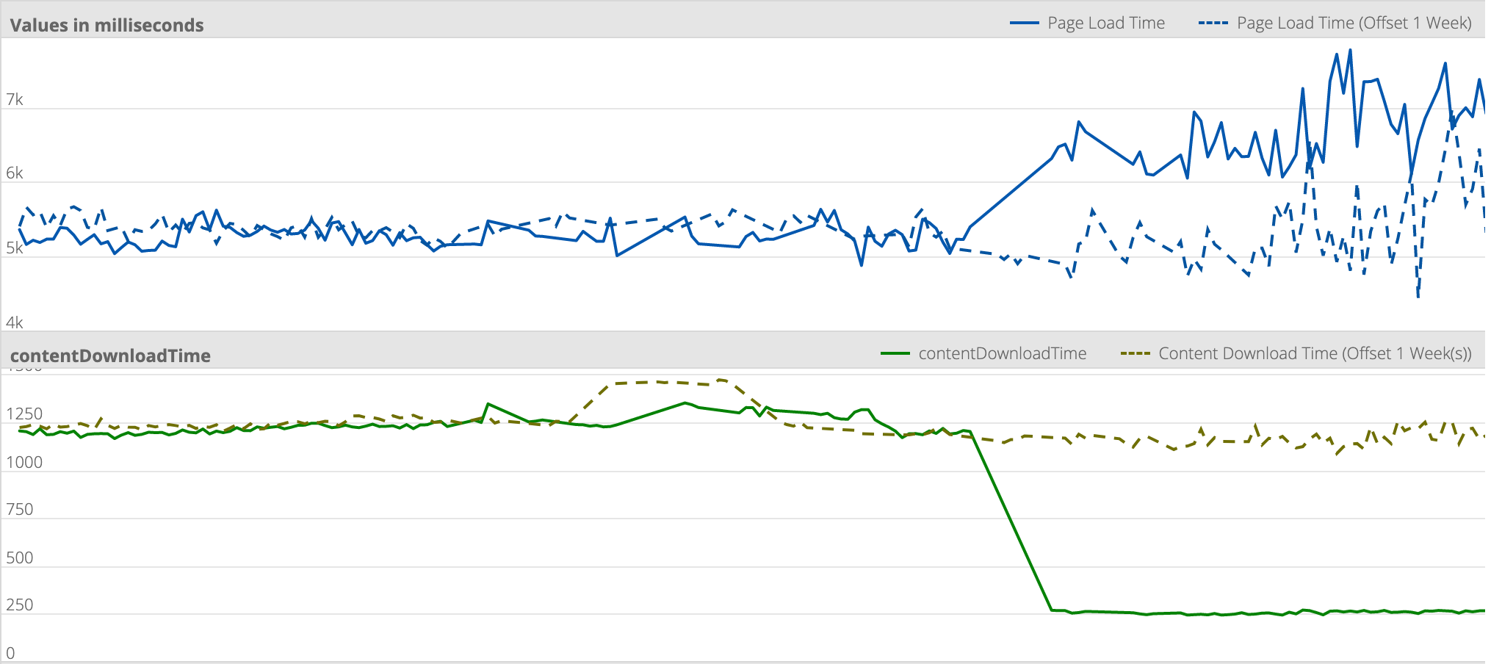Click the dashed blue Offset 1 Week legend swatch

pos(1213,24)
